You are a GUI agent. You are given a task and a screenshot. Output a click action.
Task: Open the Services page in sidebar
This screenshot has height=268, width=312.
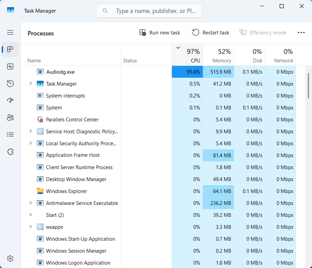pyautogui.click(x=10, y=152)
